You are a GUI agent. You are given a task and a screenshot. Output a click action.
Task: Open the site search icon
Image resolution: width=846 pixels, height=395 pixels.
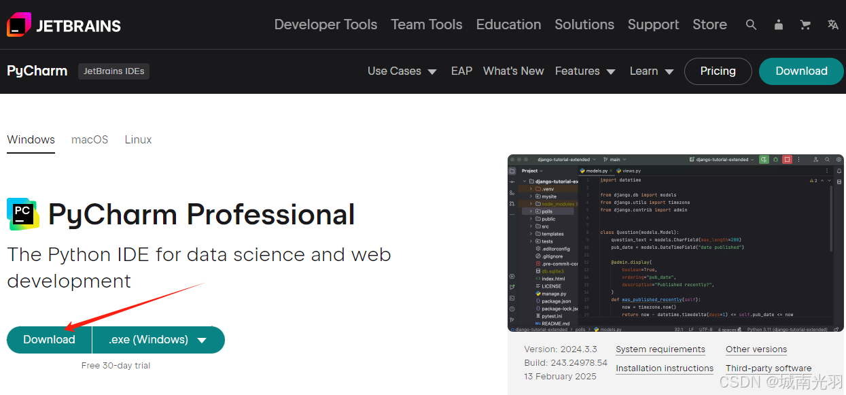751,24
